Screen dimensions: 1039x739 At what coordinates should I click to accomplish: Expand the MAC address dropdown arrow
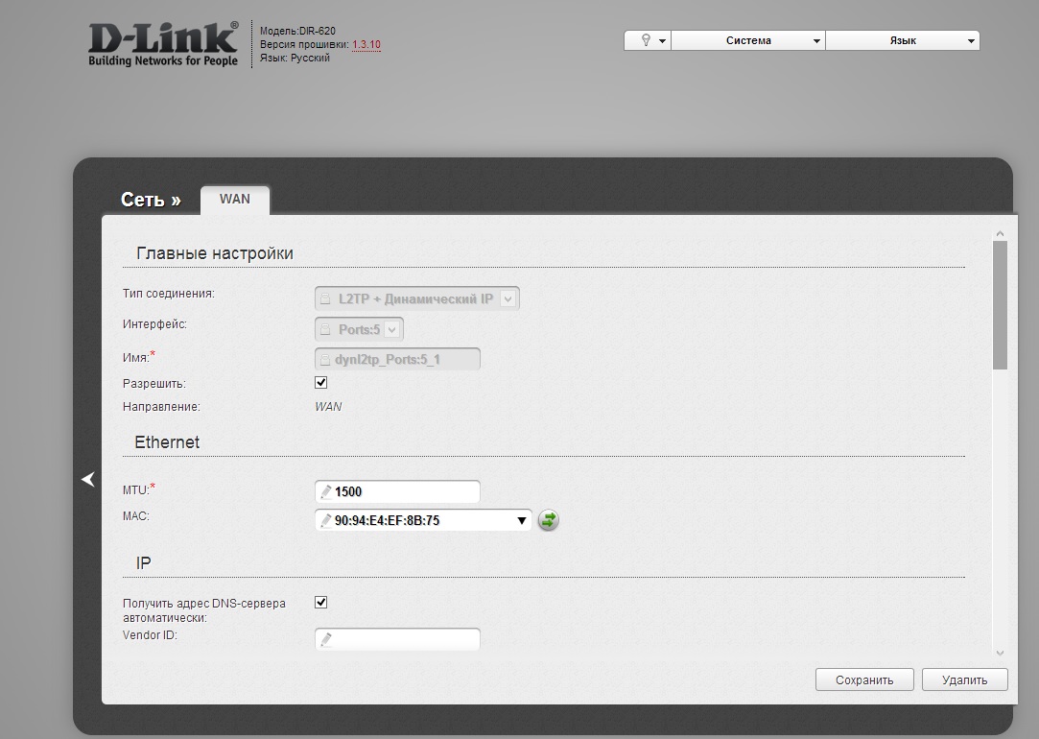[522, 520]
